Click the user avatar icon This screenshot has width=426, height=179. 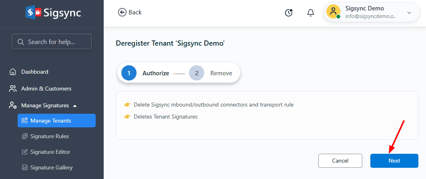point(333,12)
